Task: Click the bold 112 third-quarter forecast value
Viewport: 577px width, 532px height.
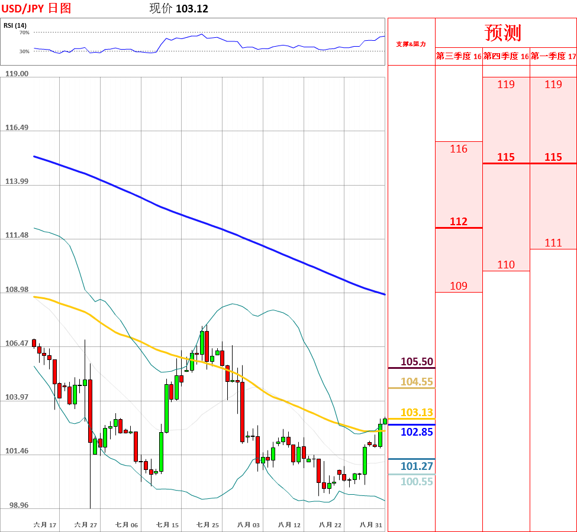Action: (x=459, y=222)
